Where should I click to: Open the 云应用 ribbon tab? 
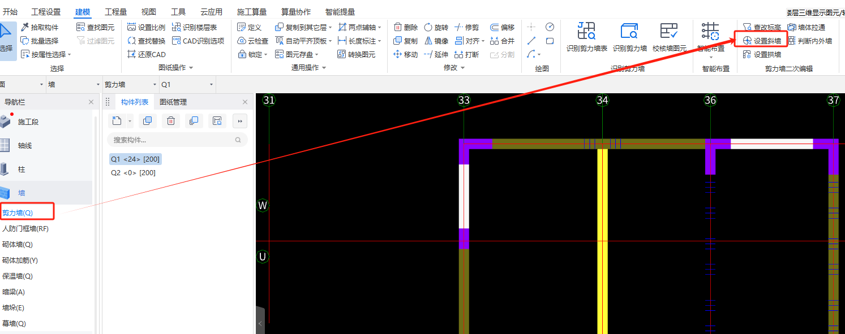(211, 12)
